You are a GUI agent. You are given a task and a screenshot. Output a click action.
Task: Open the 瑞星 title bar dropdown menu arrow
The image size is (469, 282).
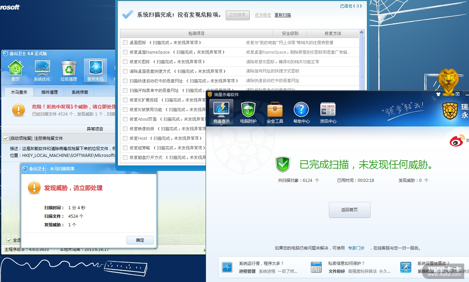(457, 94)
